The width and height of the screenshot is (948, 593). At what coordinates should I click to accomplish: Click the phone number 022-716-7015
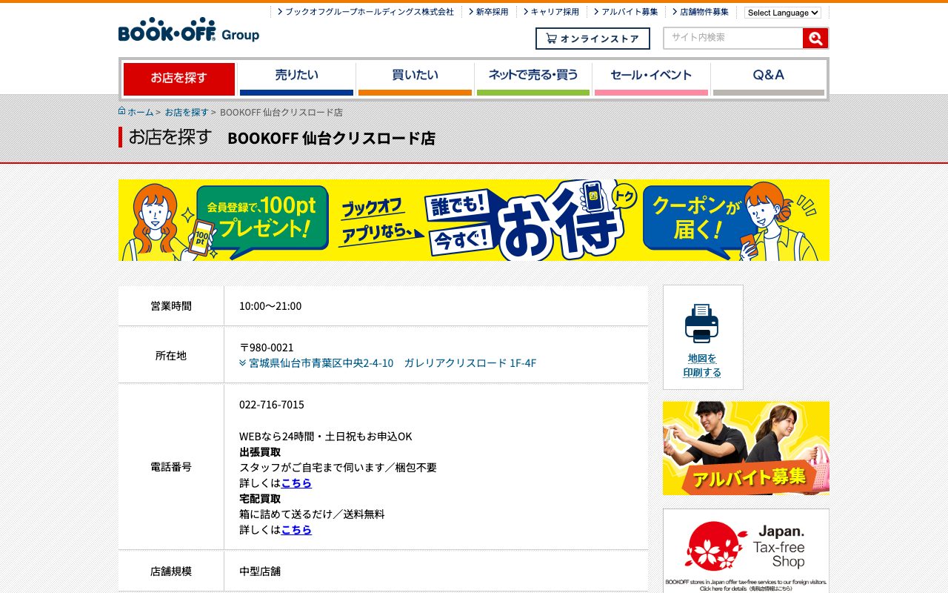pyautogui.click(x=272, y=405)
